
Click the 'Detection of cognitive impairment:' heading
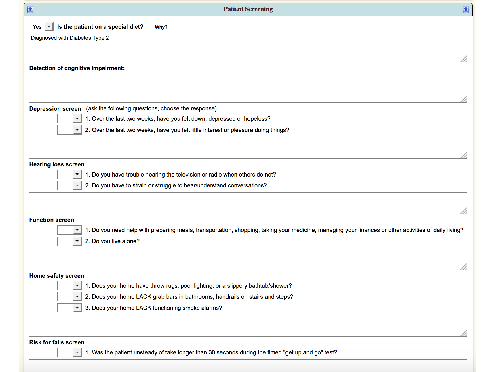[77, 68]
